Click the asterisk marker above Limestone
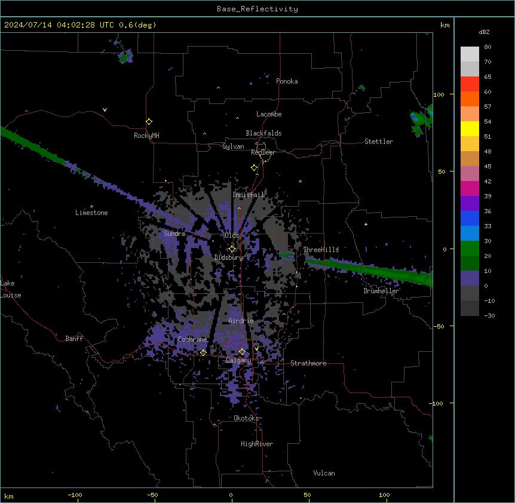This screenshot has height=503, width=515. coord(91,207)
